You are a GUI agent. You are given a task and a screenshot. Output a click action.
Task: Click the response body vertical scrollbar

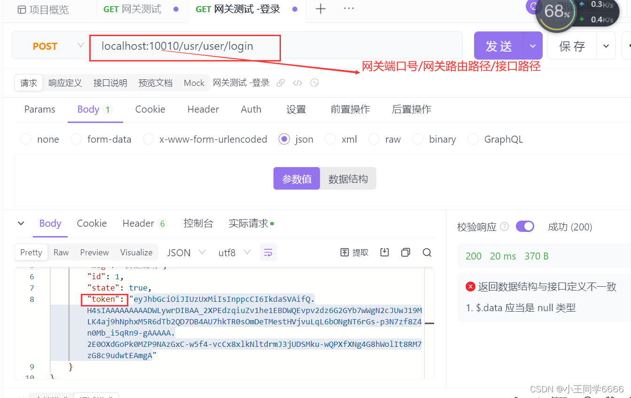429,323
